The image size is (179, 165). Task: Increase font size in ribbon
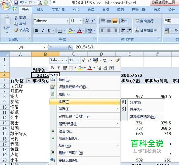click(x=87, y=21)
